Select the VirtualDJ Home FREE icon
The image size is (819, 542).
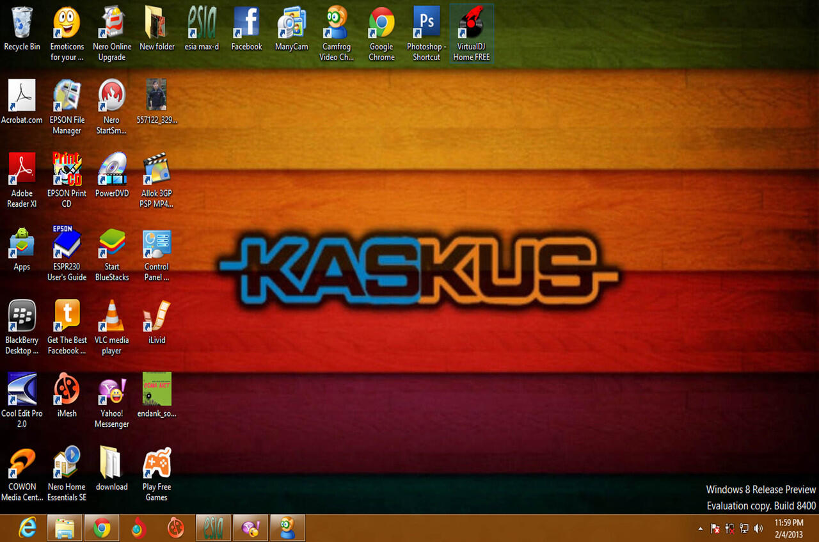tap(472, 35)
